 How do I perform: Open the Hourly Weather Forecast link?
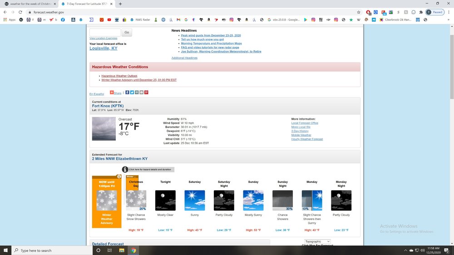(x=307, y=139)
